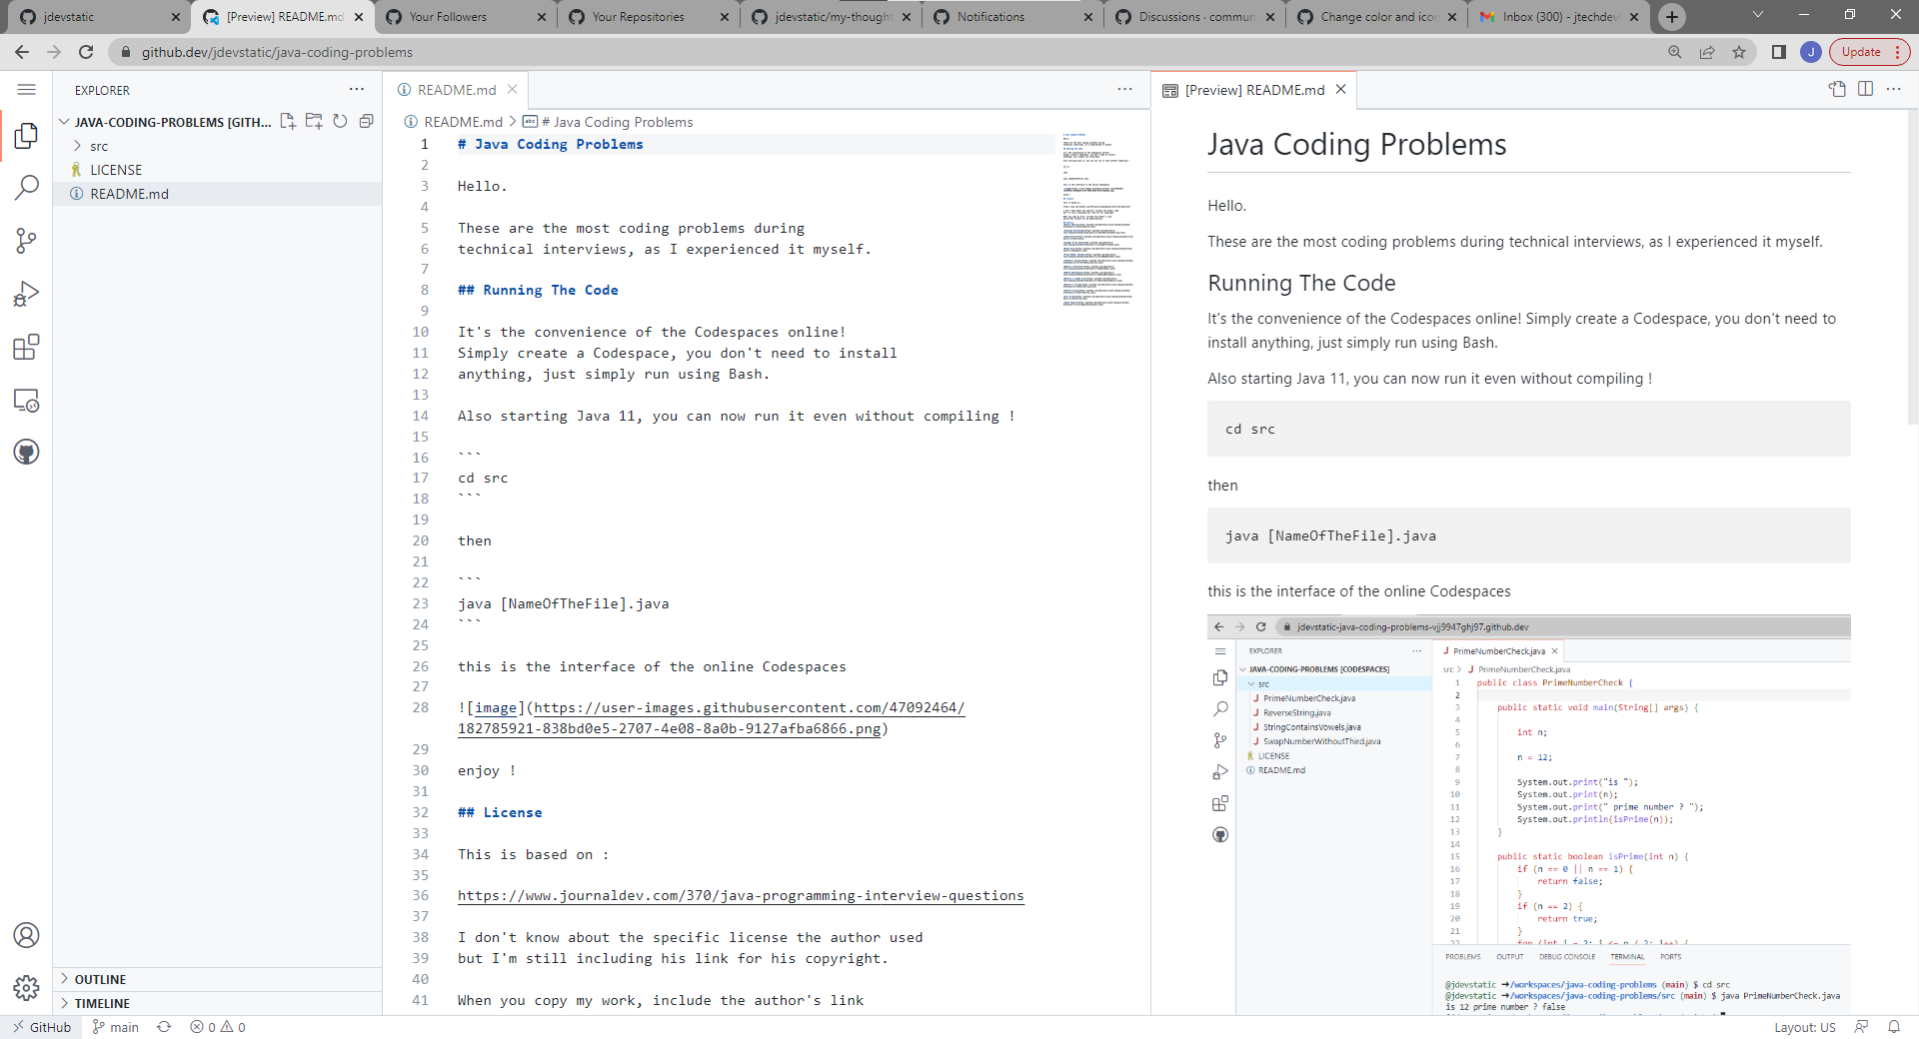Collapse all folders in explorer
This screenshot has width=1919, height=1039.
[366, 121]
